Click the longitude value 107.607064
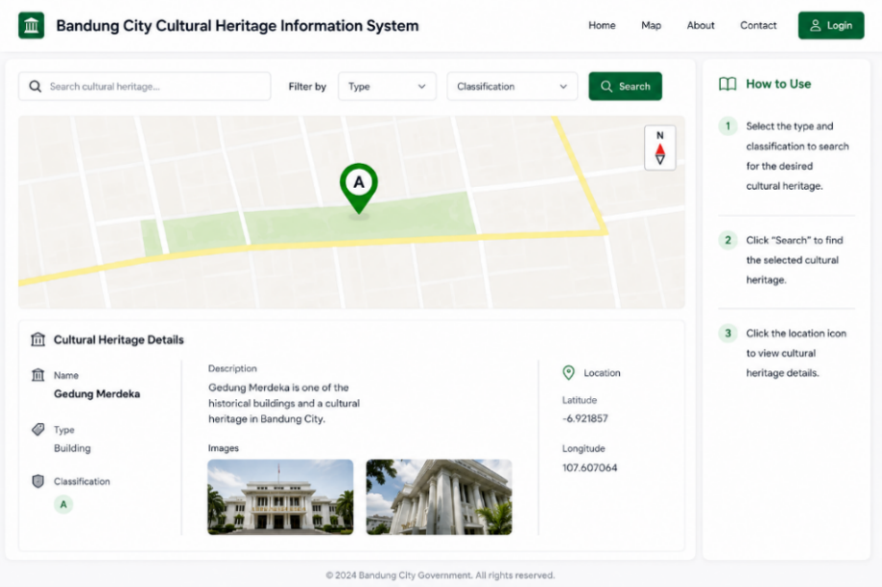Screen dimensions: 882x587 tap(589, 467)
